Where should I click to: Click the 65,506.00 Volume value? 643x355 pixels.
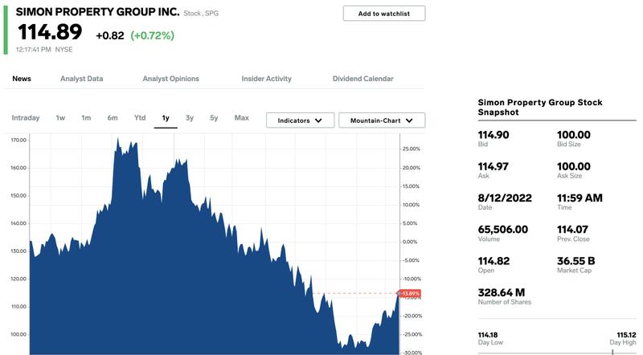pos(503,230)
